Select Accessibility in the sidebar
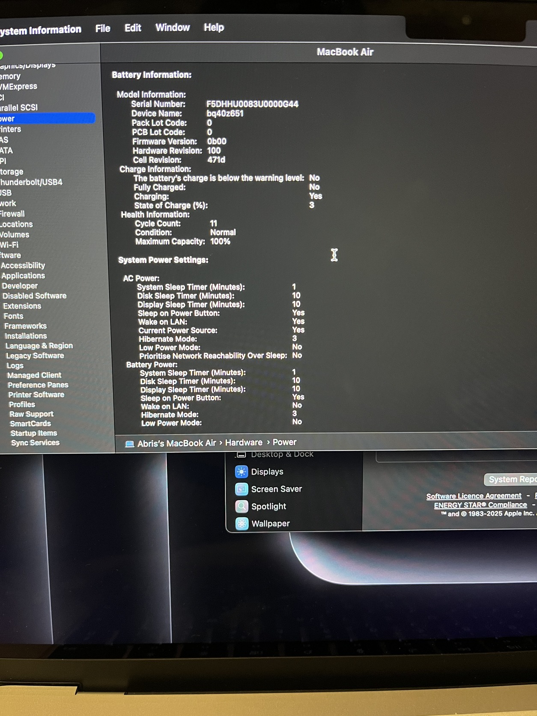The width and height of the screenshot is (537, 716). 23,266
